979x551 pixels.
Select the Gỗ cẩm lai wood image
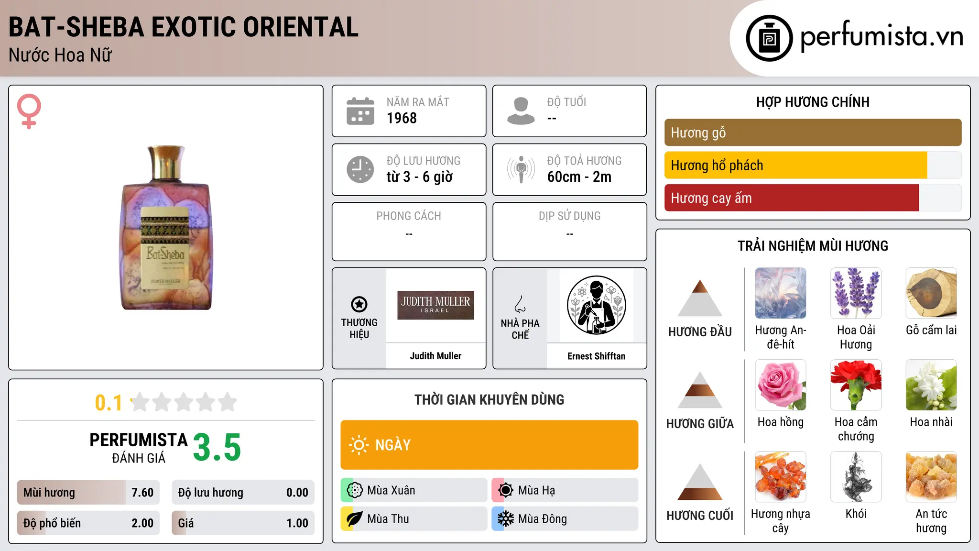coord(931,293)
